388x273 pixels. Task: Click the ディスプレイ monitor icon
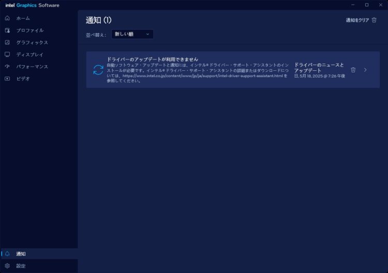point(7,54)
